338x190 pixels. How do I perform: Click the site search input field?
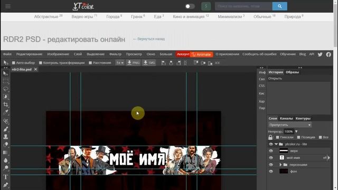(x=243, y=6)
